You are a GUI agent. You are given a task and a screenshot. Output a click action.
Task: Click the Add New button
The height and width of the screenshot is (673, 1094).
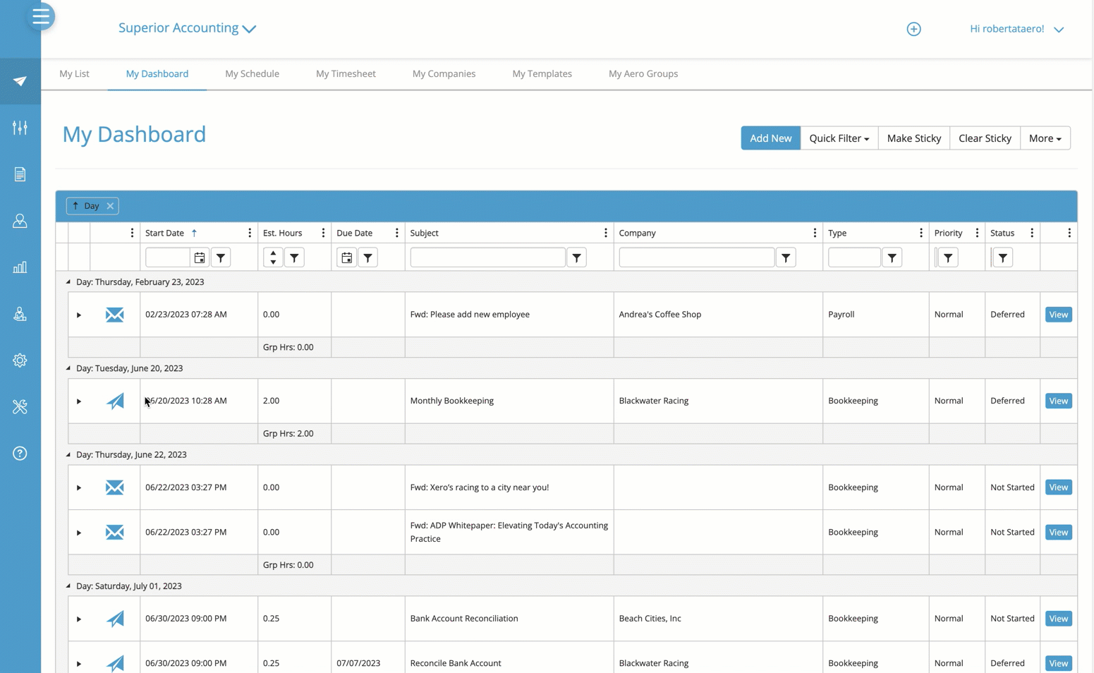click(770, 138)
